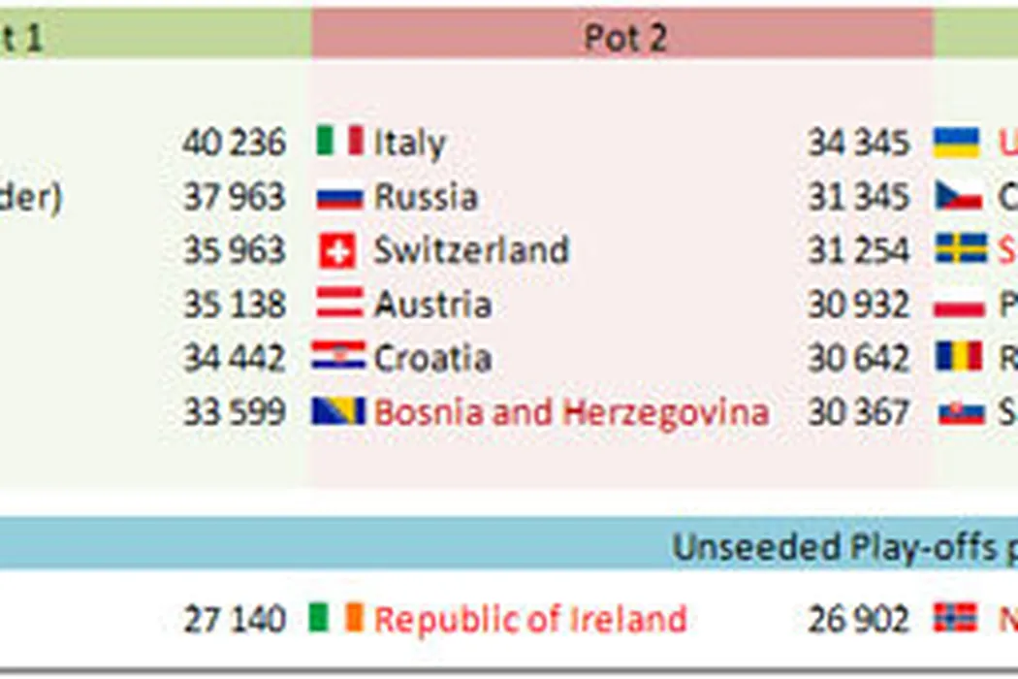Click the Austria flag icon

click(338, 304)
